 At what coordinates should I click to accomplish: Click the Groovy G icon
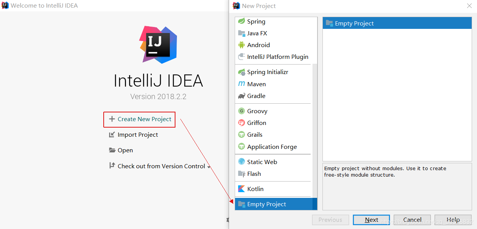pos(241,111)
